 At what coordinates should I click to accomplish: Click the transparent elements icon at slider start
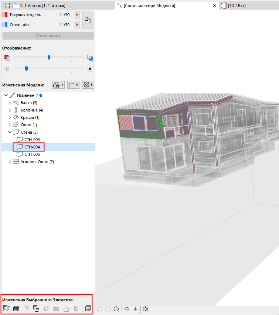[x=7, y=69]
